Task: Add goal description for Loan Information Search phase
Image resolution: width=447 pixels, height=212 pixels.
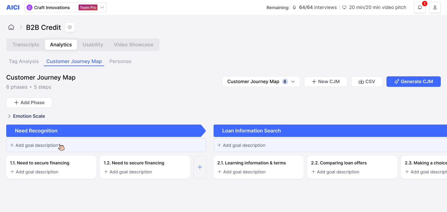Action: (330, 145)
